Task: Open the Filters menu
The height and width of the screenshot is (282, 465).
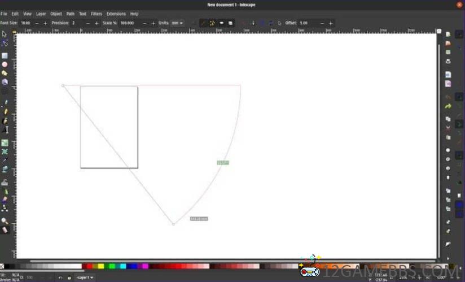Action: click(96, 14)
